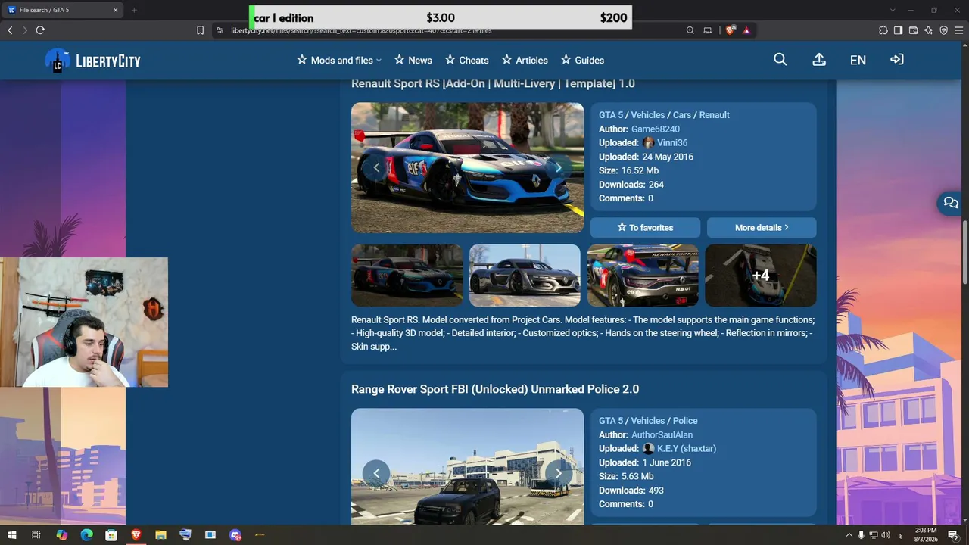Expand the Mods and files dropdown
This screenshot has width=969, height=545.
[x=339, y=61]
